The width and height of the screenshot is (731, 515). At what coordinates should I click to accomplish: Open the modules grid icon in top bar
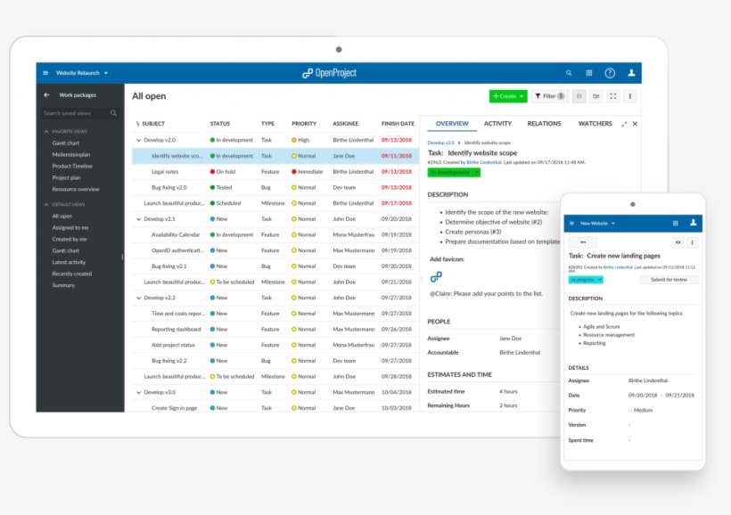point(588,73)
